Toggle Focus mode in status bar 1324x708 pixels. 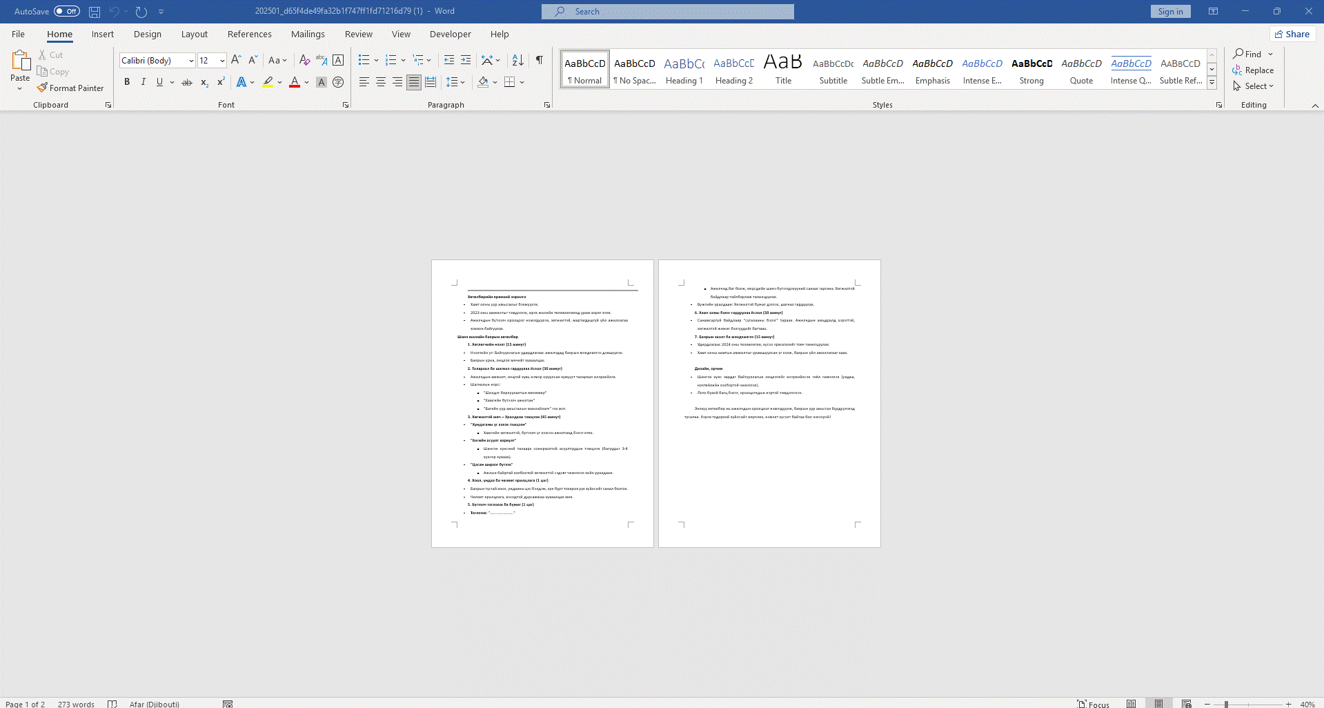pos(1094,704)
